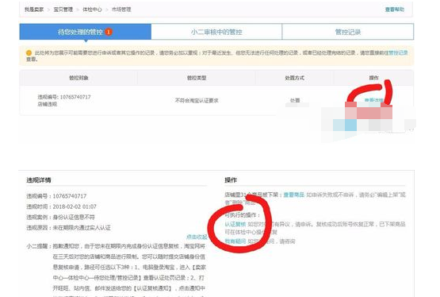Go to 我是卖家 in the breadcrumb

(34, 10)
